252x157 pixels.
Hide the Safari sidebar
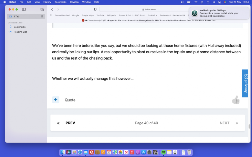pyautogui.click(x=24, y=9)
